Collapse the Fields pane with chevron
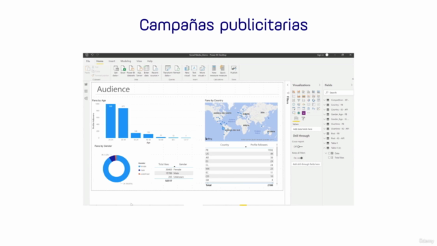The height and width of the screenshot is (246, 437). 352,85
